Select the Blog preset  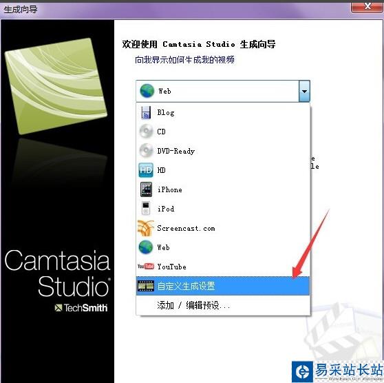point(223,112)
